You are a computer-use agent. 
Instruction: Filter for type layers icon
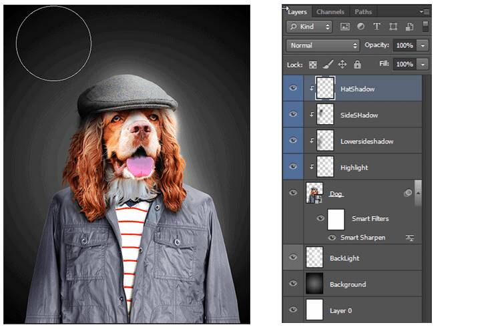pos(377,27)
